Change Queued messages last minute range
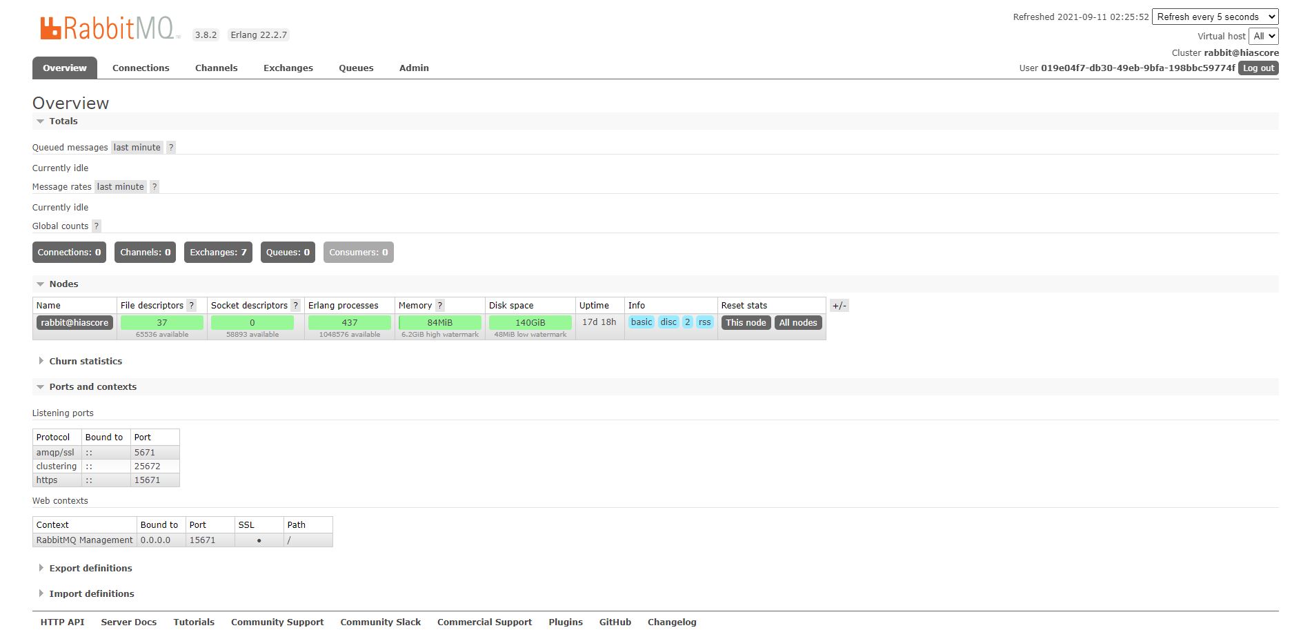The image size is (1312, 639). tap(137, 147)
